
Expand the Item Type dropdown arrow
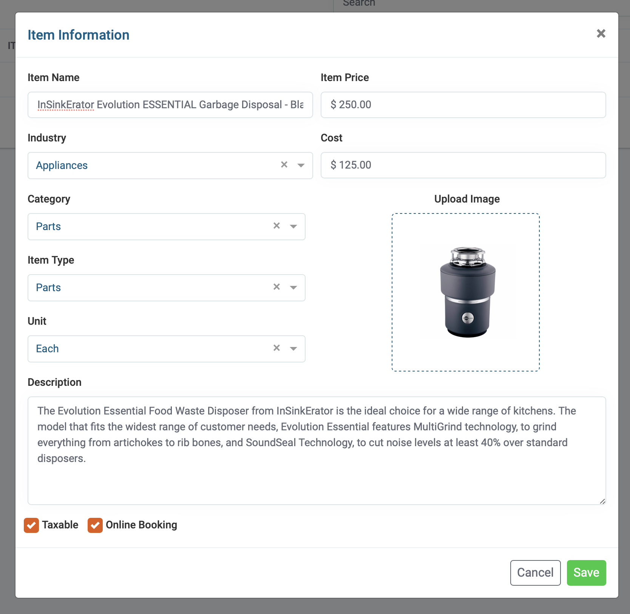point(293,287)
